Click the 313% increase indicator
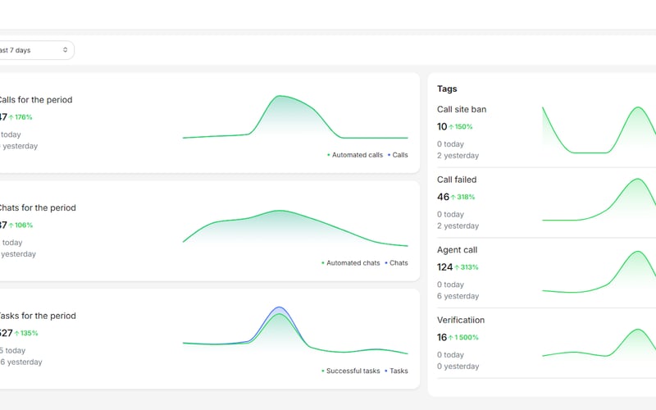The image size is (656, 410). [x=466, y=267]
